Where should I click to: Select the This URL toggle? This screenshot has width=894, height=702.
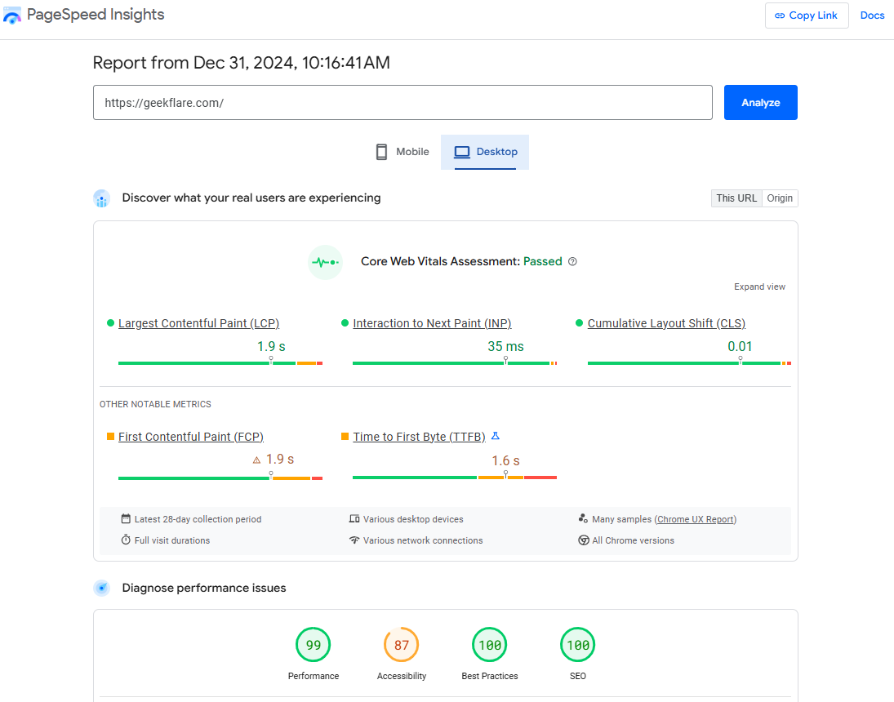(x=736, y=198)
